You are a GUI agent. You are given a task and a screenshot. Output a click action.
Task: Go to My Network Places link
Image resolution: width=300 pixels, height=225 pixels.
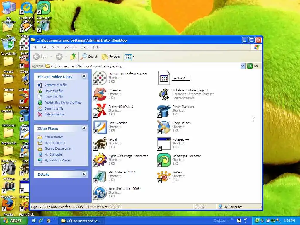click(x=57, y=160)
